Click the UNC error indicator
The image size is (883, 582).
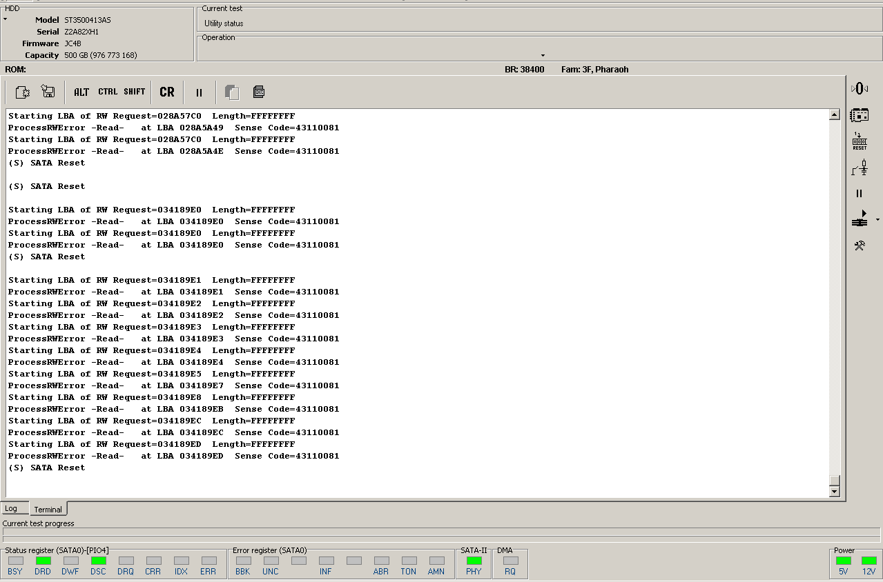(x=271, y=561)
